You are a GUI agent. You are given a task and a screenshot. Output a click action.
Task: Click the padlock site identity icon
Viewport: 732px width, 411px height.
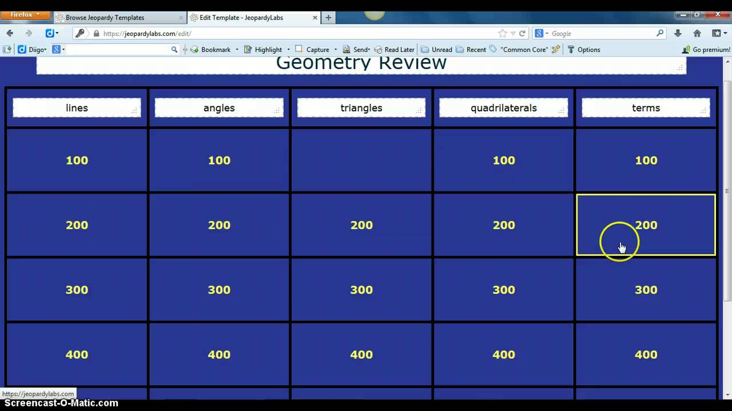click(96, 34)
